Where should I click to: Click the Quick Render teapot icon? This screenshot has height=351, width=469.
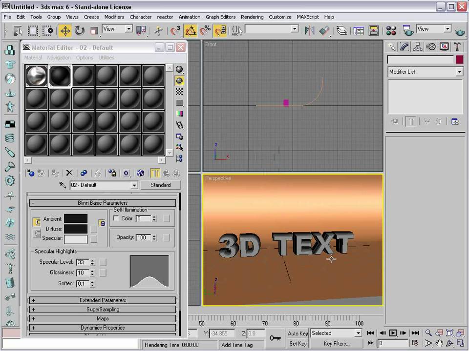pos(460,31)
